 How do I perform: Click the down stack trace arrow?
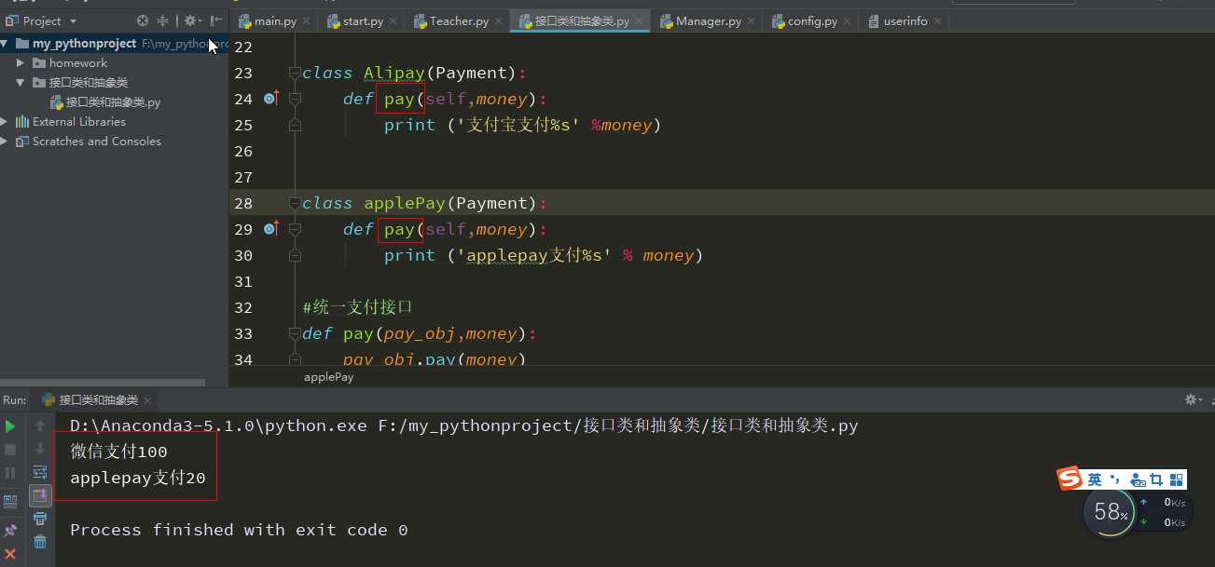[40, 450]
